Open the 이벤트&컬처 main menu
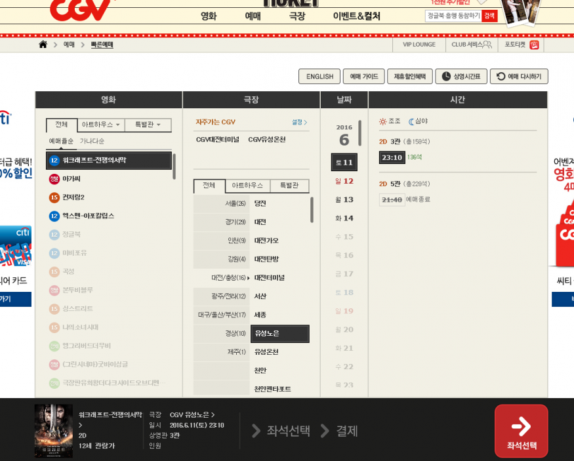Viewport: 574px width, 461px height. tap(356, 16)
